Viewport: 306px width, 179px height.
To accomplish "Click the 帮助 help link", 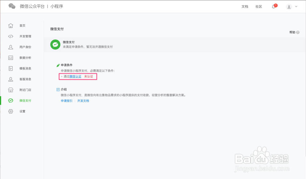I will coord(292,32).
